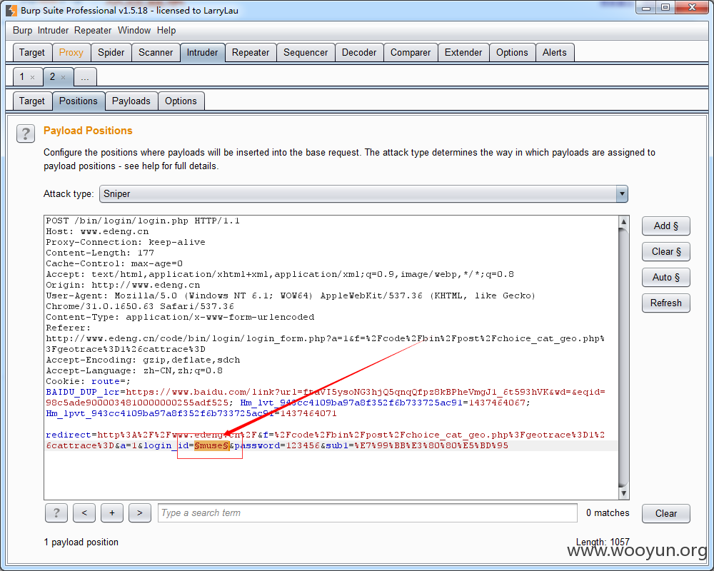
Task: Click the Add § button
Action: [x=665, y=226]
